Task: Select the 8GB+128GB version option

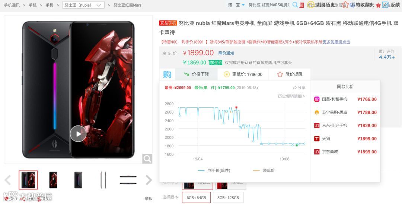Action: pos(228,198)
